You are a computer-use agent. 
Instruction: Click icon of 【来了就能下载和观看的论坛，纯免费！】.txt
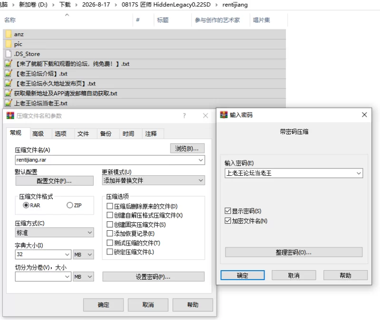(9, 64)
